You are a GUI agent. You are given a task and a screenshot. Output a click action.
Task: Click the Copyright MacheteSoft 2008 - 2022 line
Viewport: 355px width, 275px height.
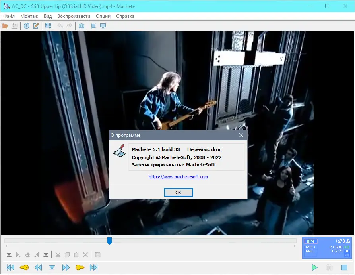point(177,157)
